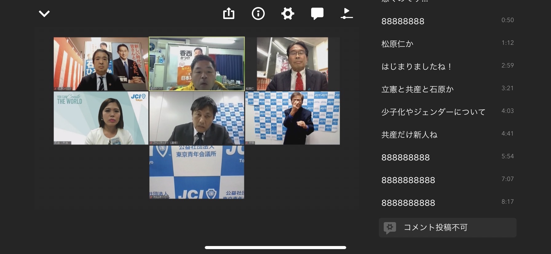Tap the timekeeper JCI banner tile
Image resolution: width=551 pixels, height=254 pixels.
(x=197, y=172)
